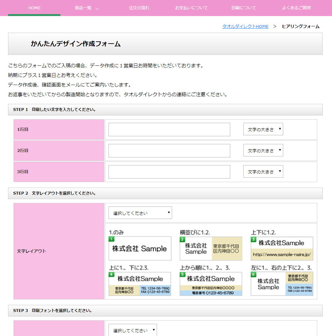Viewport: 332px width, 336px height.
Task: Open the お支払いについて menu item
Action: (191, 8)
